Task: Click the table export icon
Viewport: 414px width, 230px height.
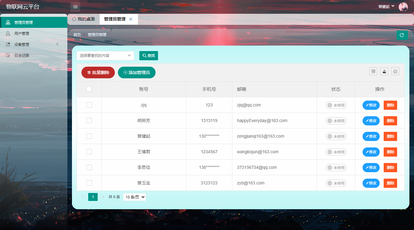Action: pyautogui.click(x=384, y=71)
